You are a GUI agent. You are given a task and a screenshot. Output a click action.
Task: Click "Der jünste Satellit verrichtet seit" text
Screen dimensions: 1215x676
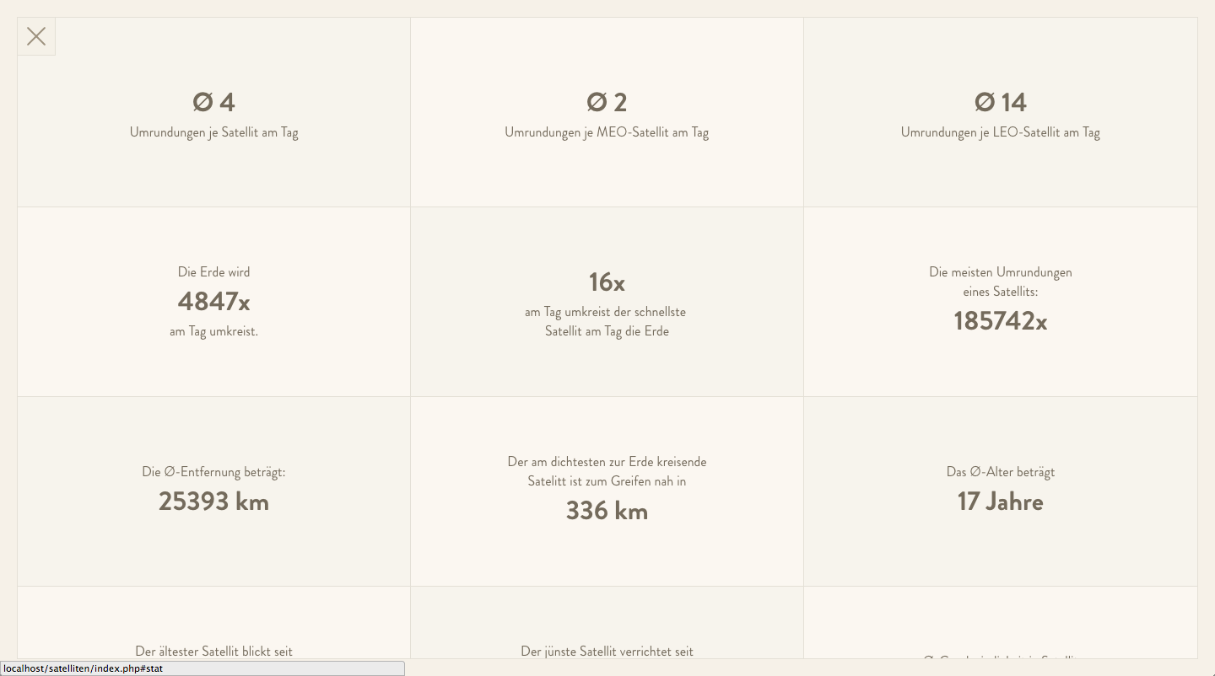607,652
